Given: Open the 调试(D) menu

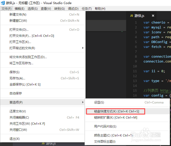Looking at the screenshot, I should coord(73,9).
